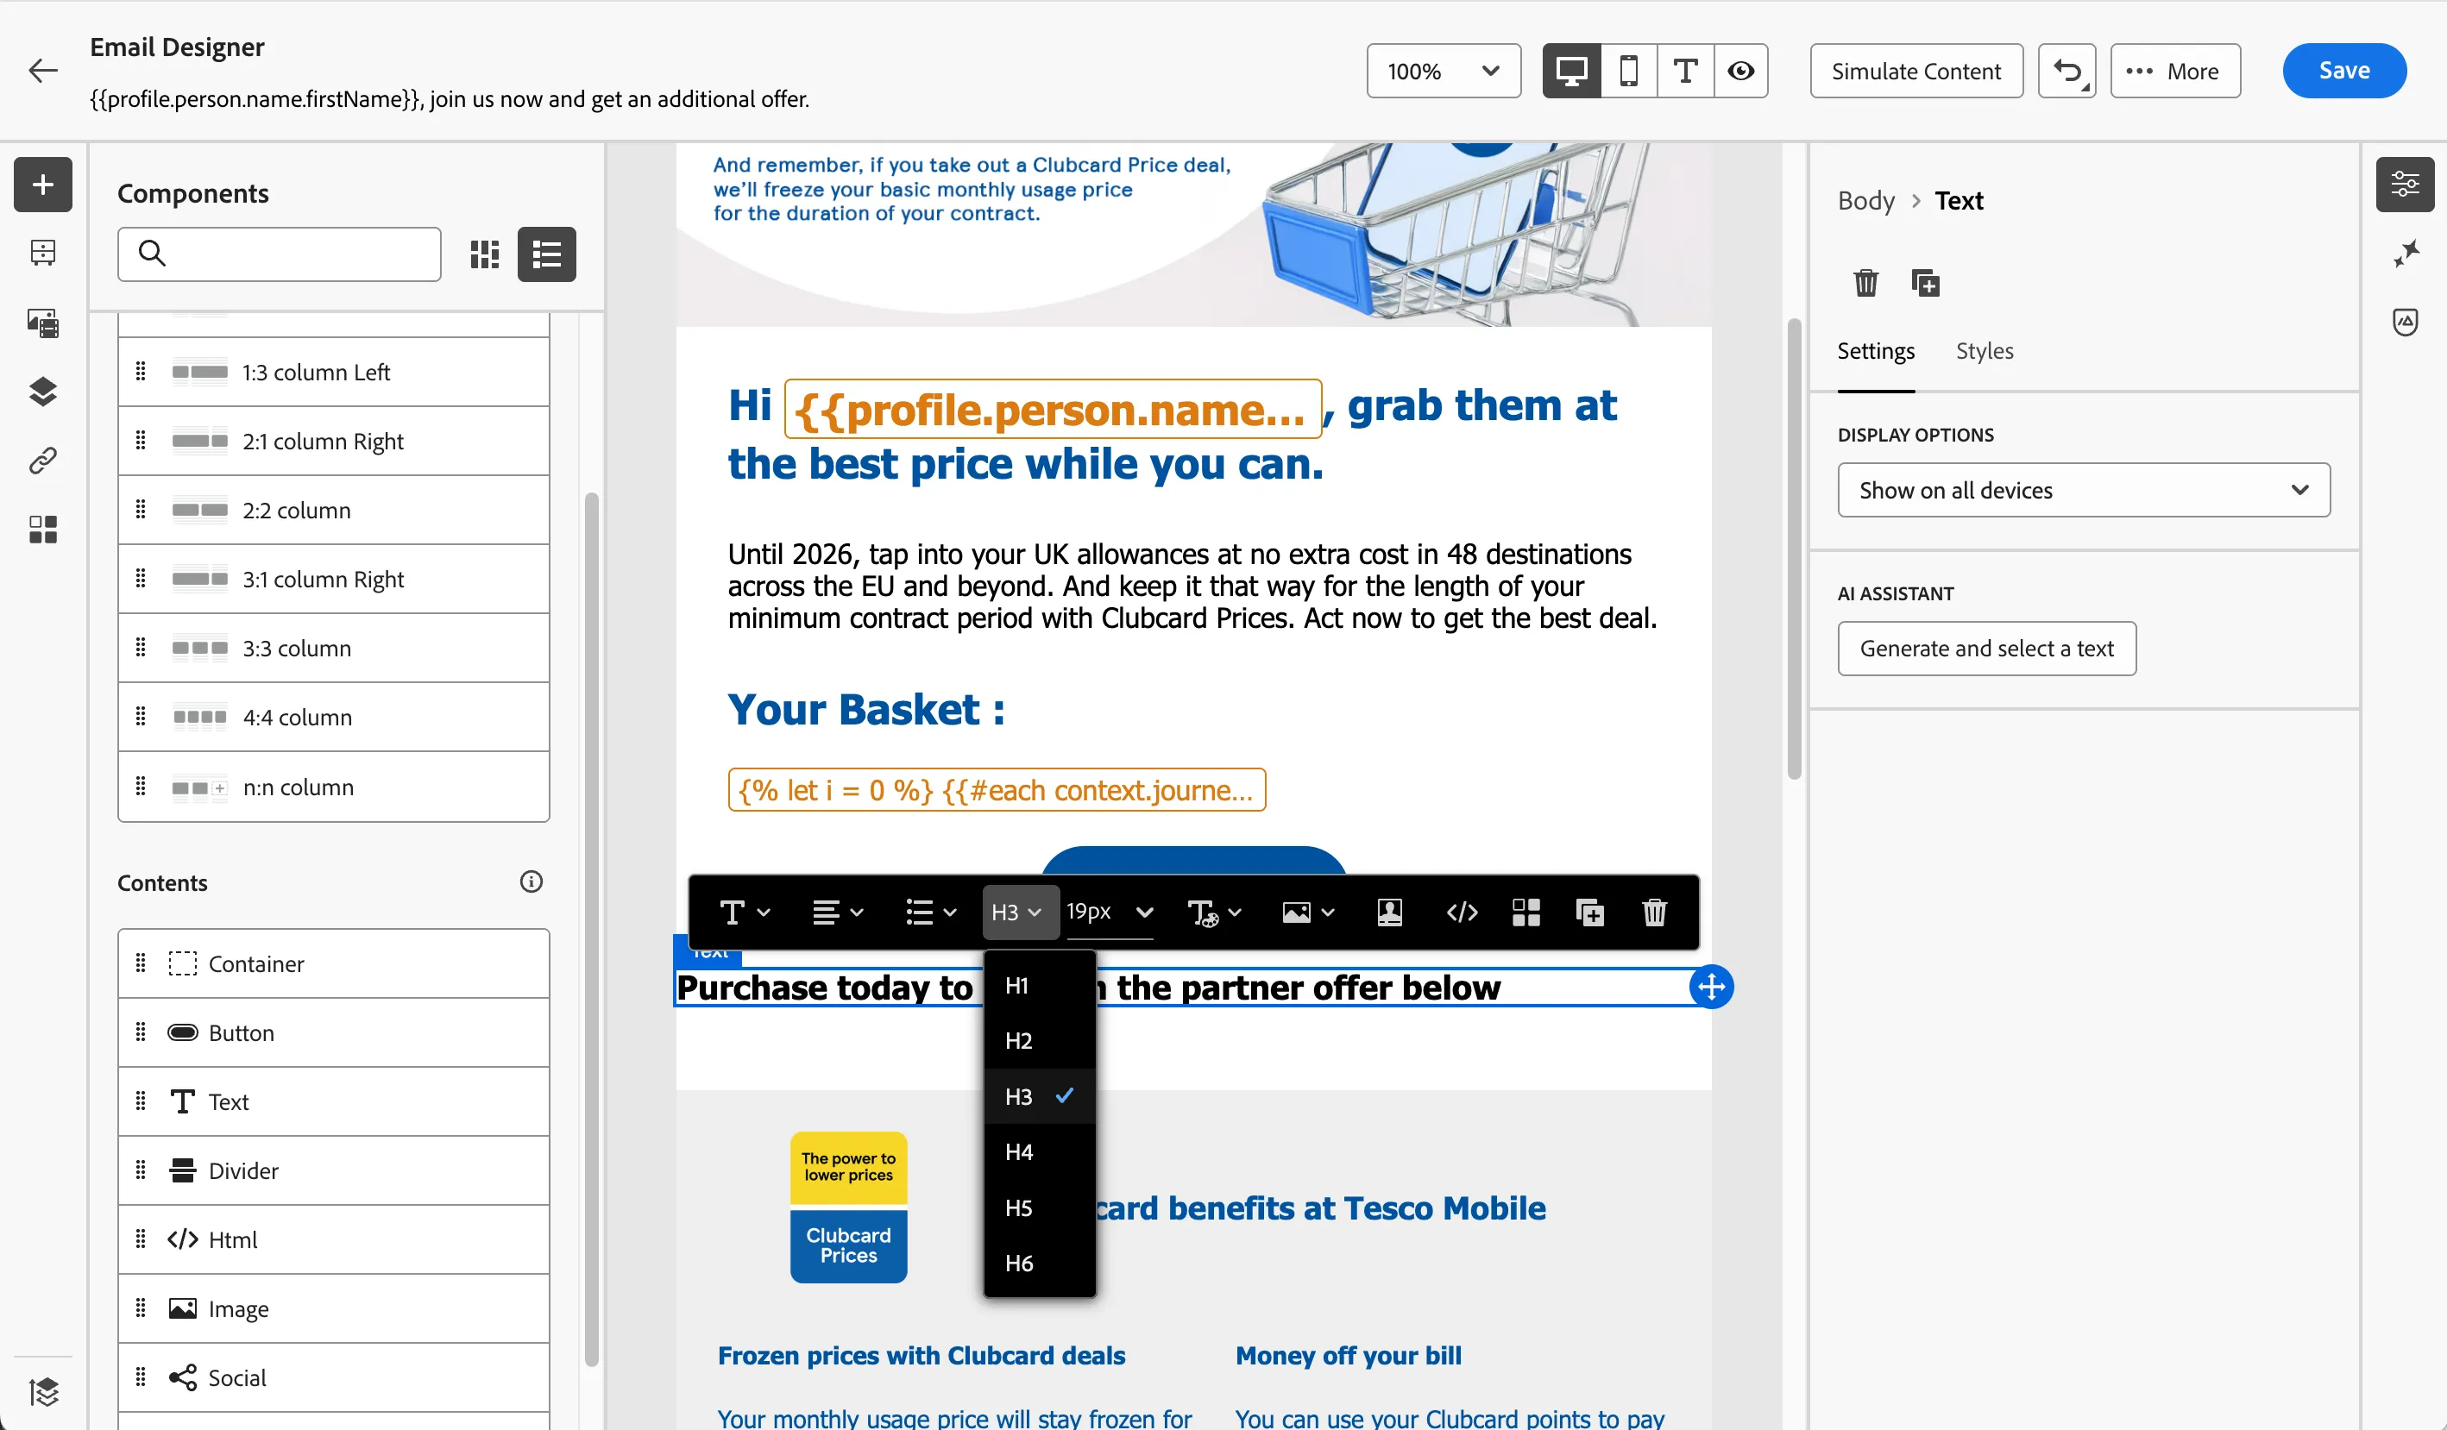Image resolution: width=2447 pixels, height=1430 pixels.
Task: Click the back arrow next to Email Designer
Action: pos(44,70)
